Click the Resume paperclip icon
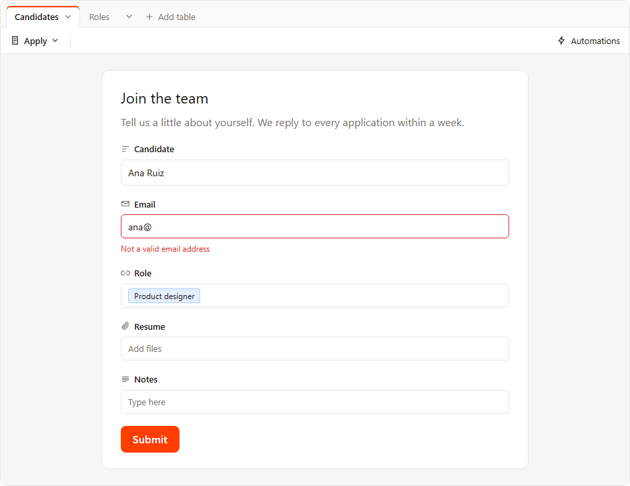This screenshot has height=486, width=630. pyautogui.click(x=125, y=326)
